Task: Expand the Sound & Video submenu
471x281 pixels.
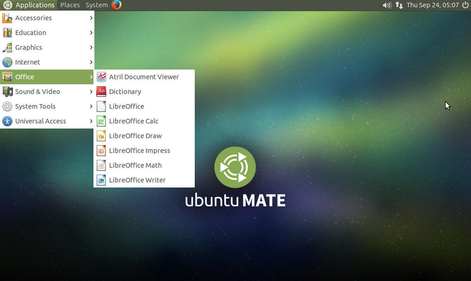Action: 38,91
